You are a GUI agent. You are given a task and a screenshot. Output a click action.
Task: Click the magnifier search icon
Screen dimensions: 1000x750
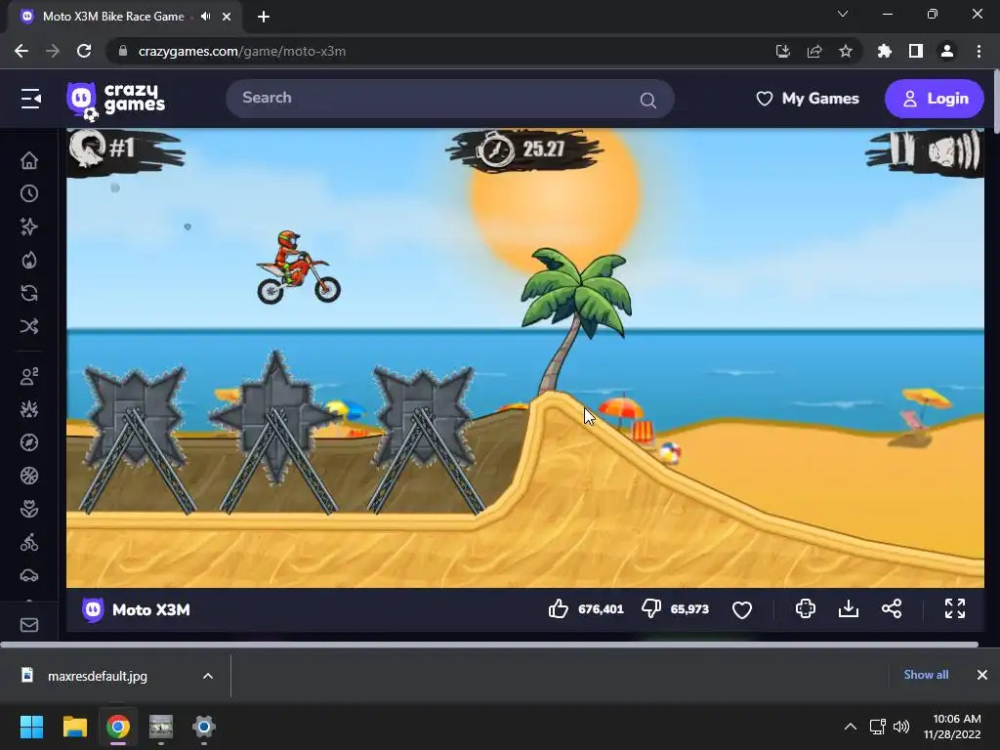(648, 101)
